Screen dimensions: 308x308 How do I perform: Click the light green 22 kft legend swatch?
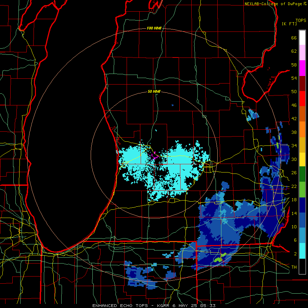click(x=302, y=190)
